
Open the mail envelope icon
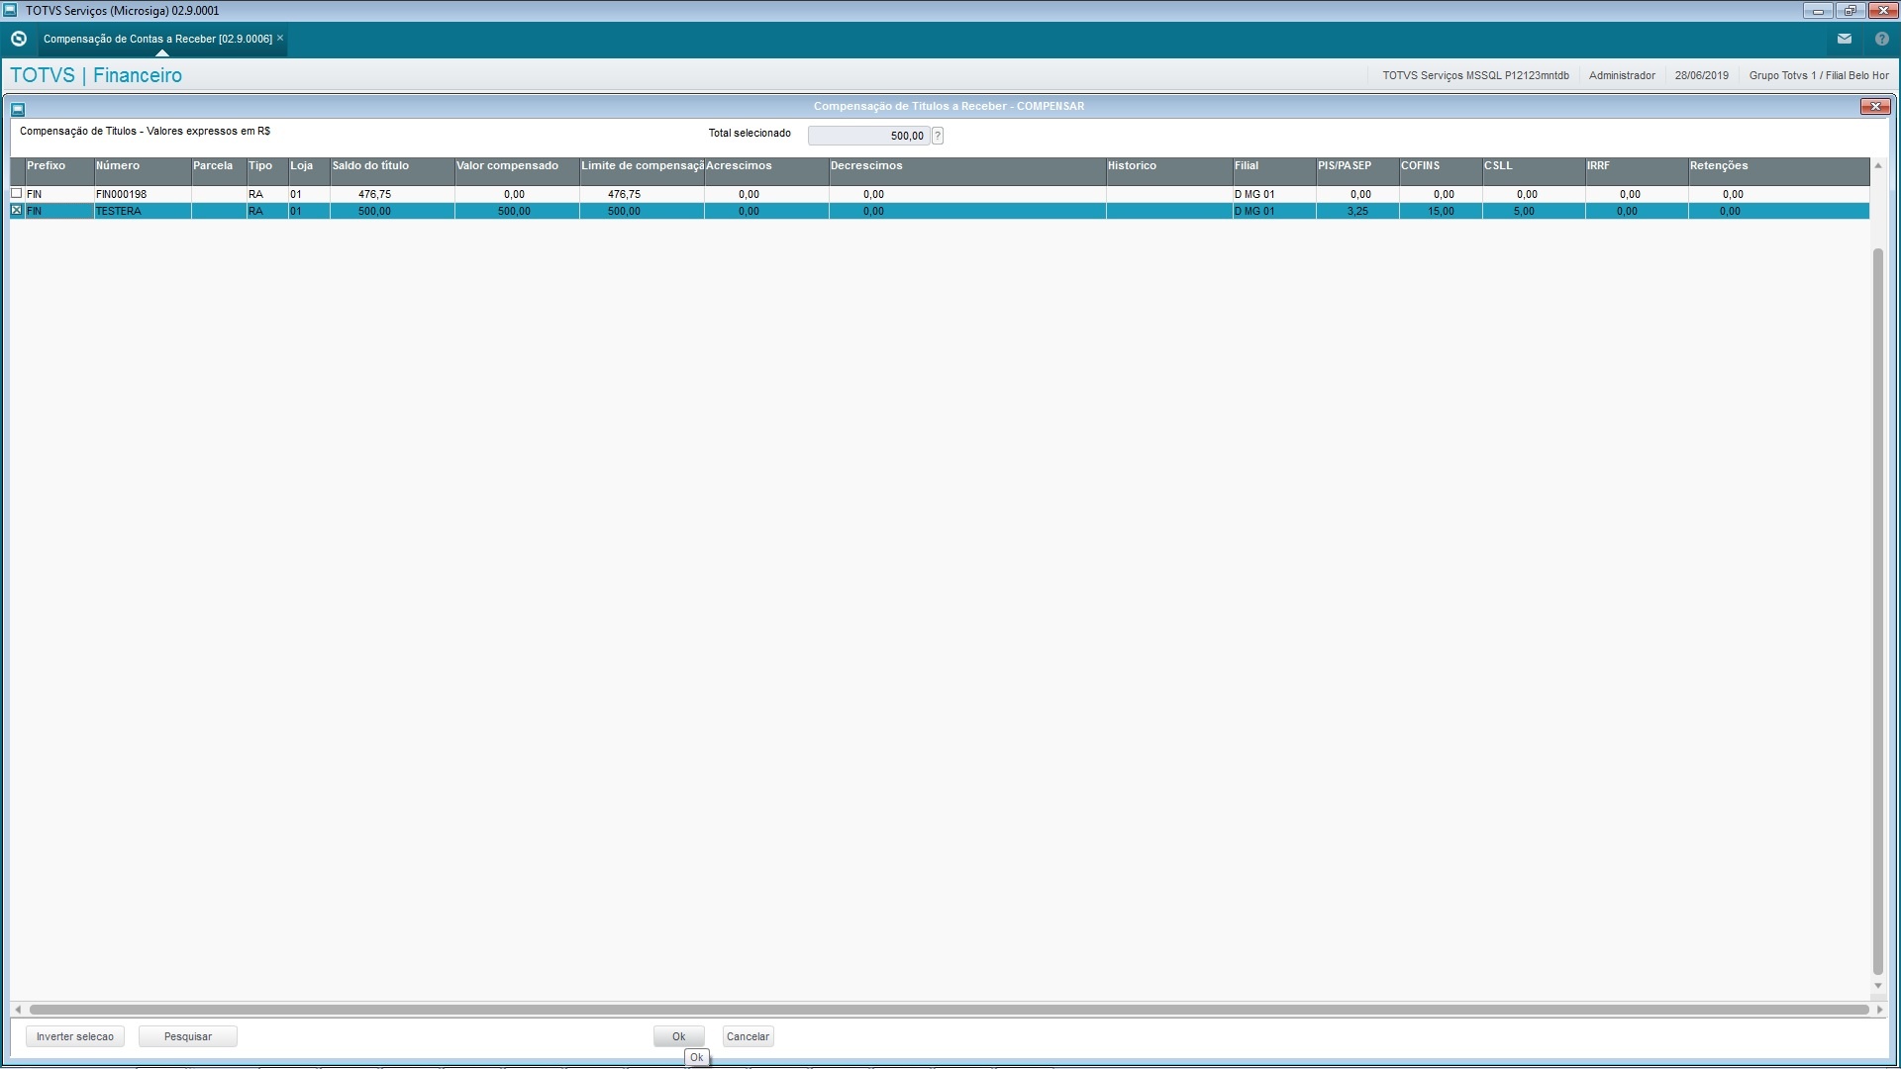tap(1844, 39)
